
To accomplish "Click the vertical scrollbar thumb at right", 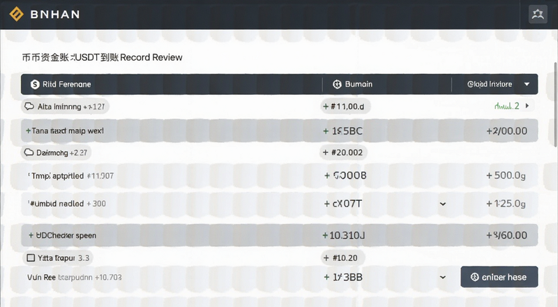I will pos(555,105).
